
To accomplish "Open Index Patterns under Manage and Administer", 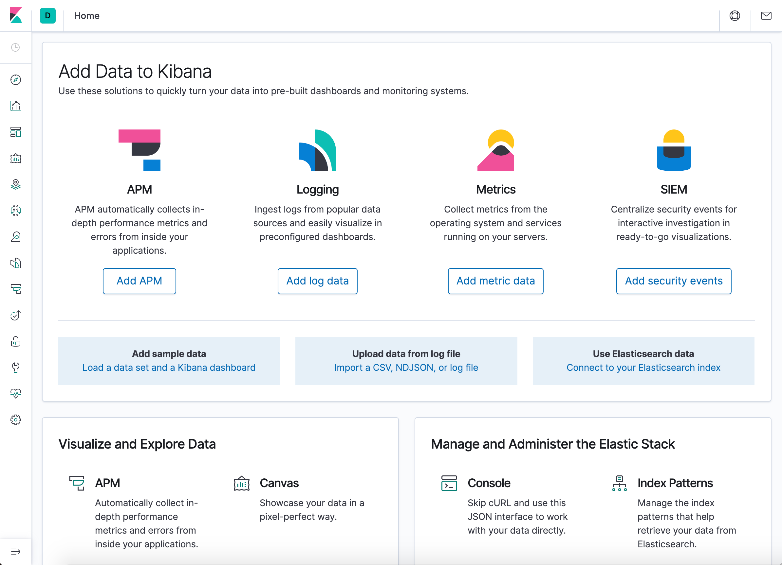I will pyautogui.click(x=675, y=483).
